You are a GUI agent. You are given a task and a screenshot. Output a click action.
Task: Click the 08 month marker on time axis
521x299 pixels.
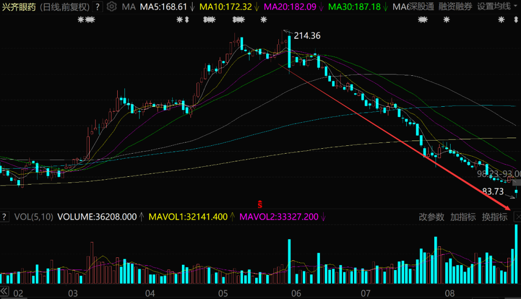[x=450, y=293]
